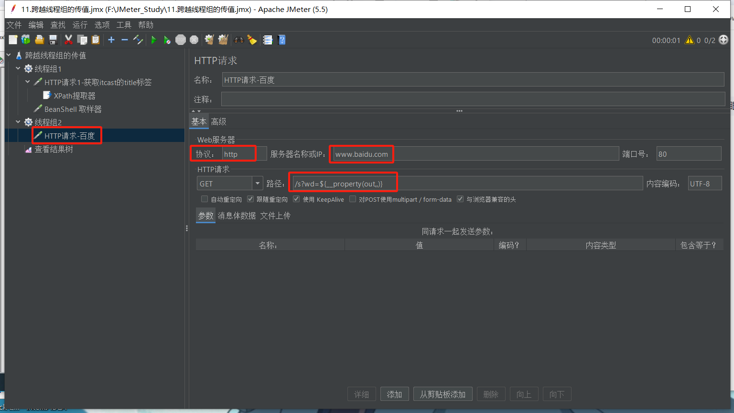This screenshot has width=734, height=413.
Task: Enable the 自动重定向 checkbox
Action: pyautogui.click(x=205, y=199)
